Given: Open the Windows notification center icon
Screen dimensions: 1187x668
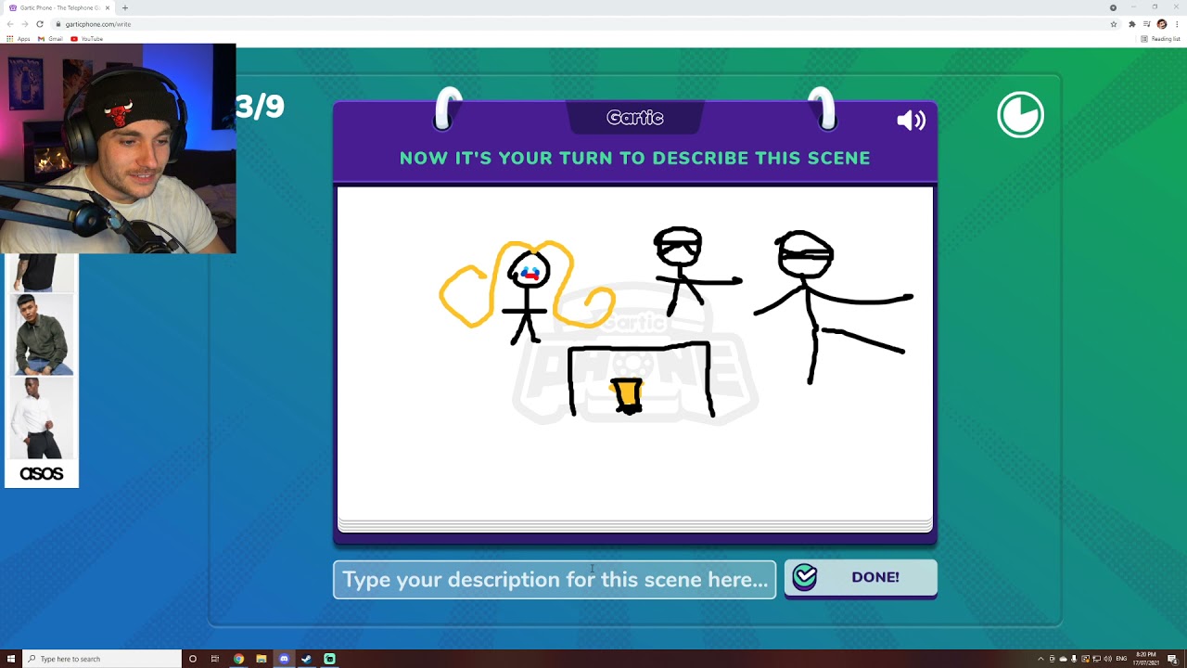Looking at the screenshot, I should [1172, 659].
